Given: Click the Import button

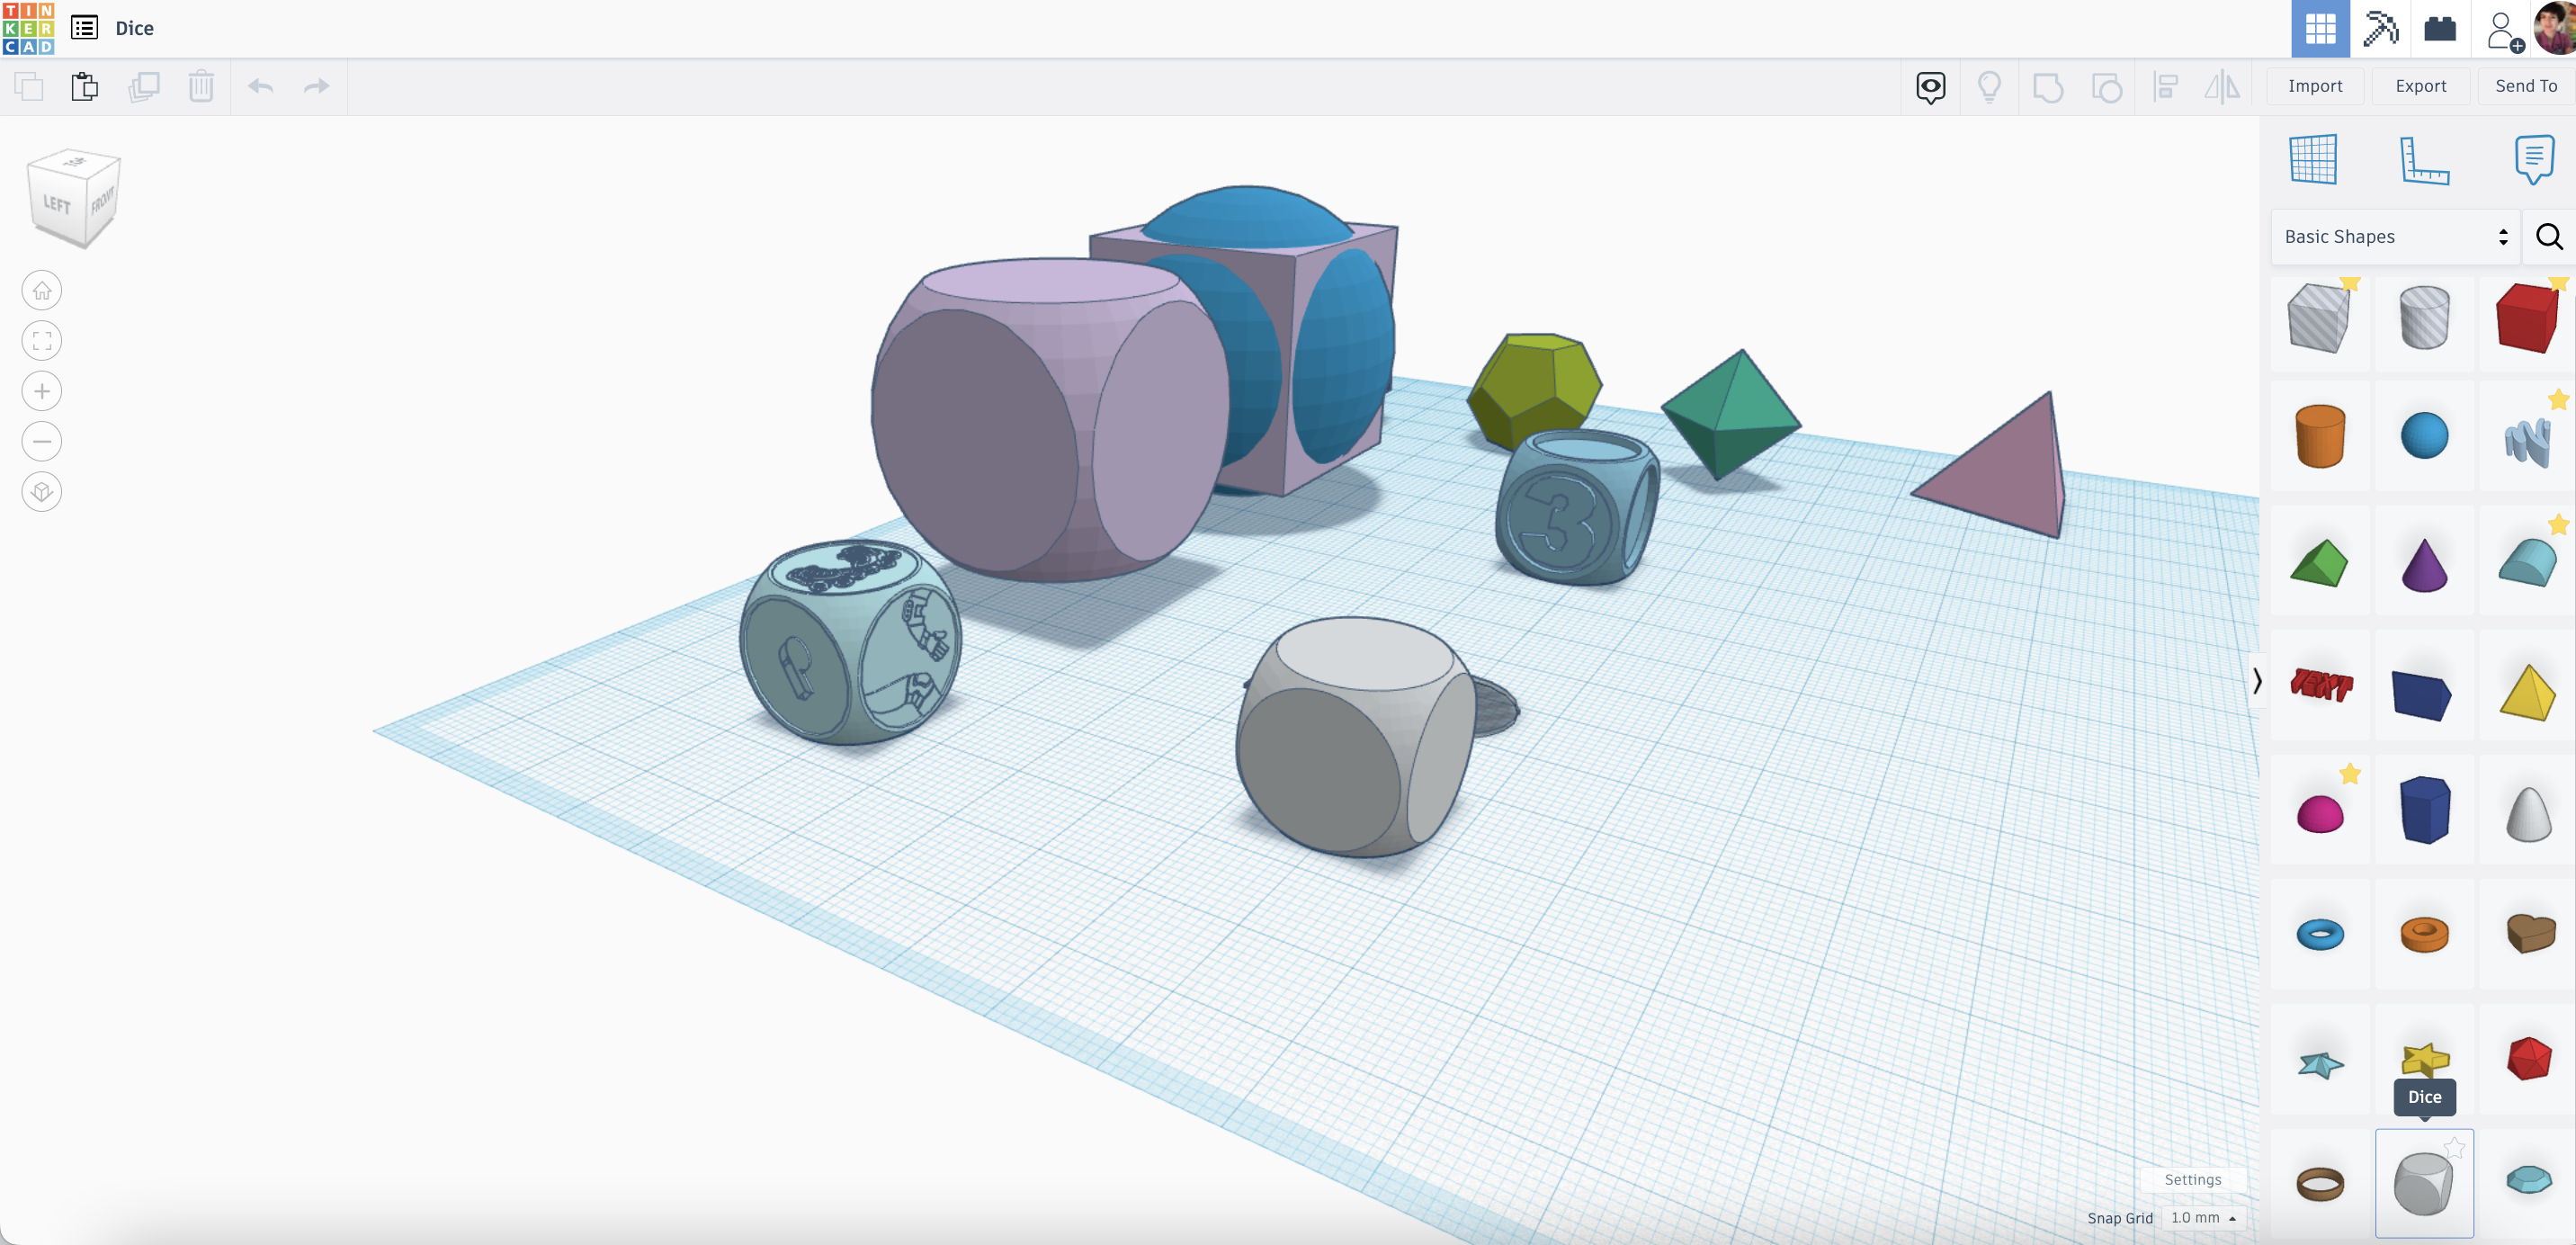Looking at the screenshot, I should click(x=2315, y=86).
